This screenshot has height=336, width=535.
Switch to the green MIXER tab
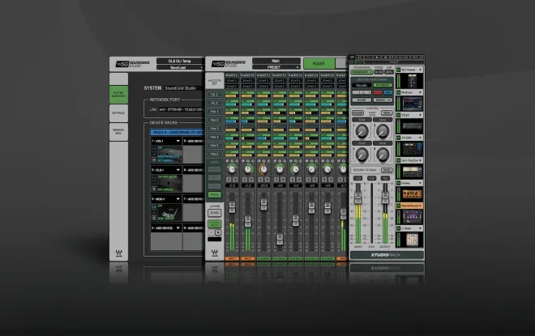(x=319, y=64)
